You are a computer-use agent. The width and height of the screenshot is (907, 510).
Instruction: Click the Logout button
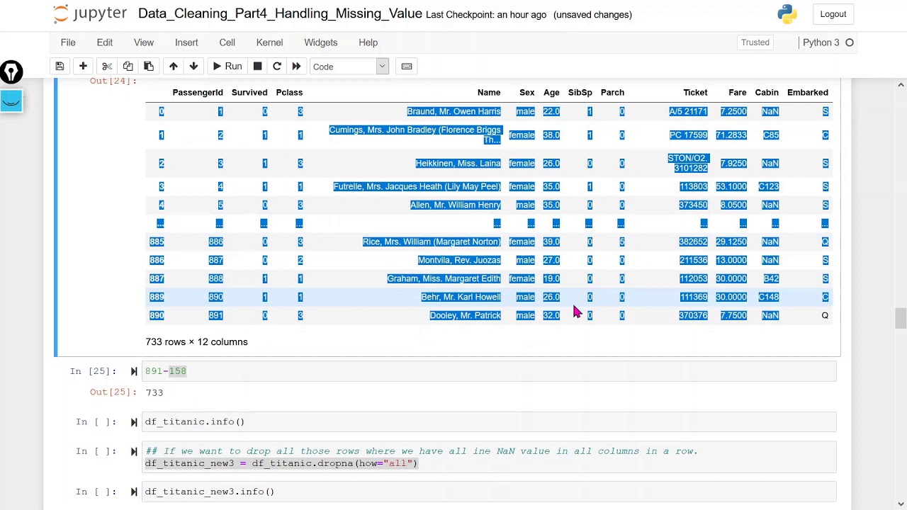pos(833,14)
